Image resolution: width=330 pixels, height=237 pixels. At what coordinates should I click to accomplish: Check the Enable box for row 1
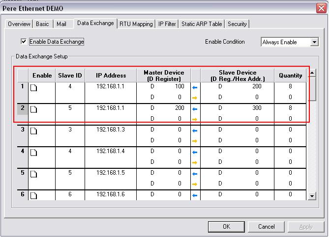point(34,88)
